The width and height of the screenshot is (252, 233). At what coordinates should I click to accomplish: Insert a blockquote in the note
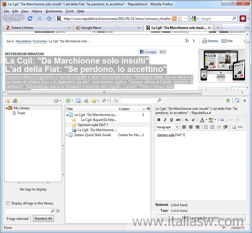pos(222,120)
